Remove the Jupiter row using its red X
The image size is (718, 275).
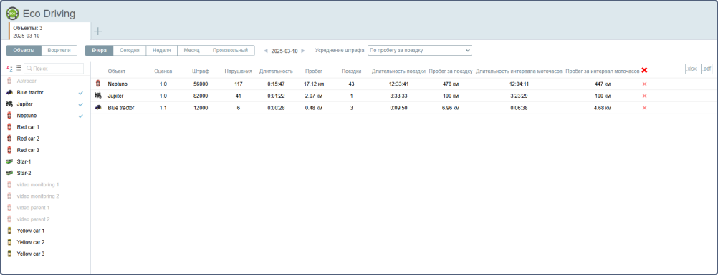pos(644,96)
